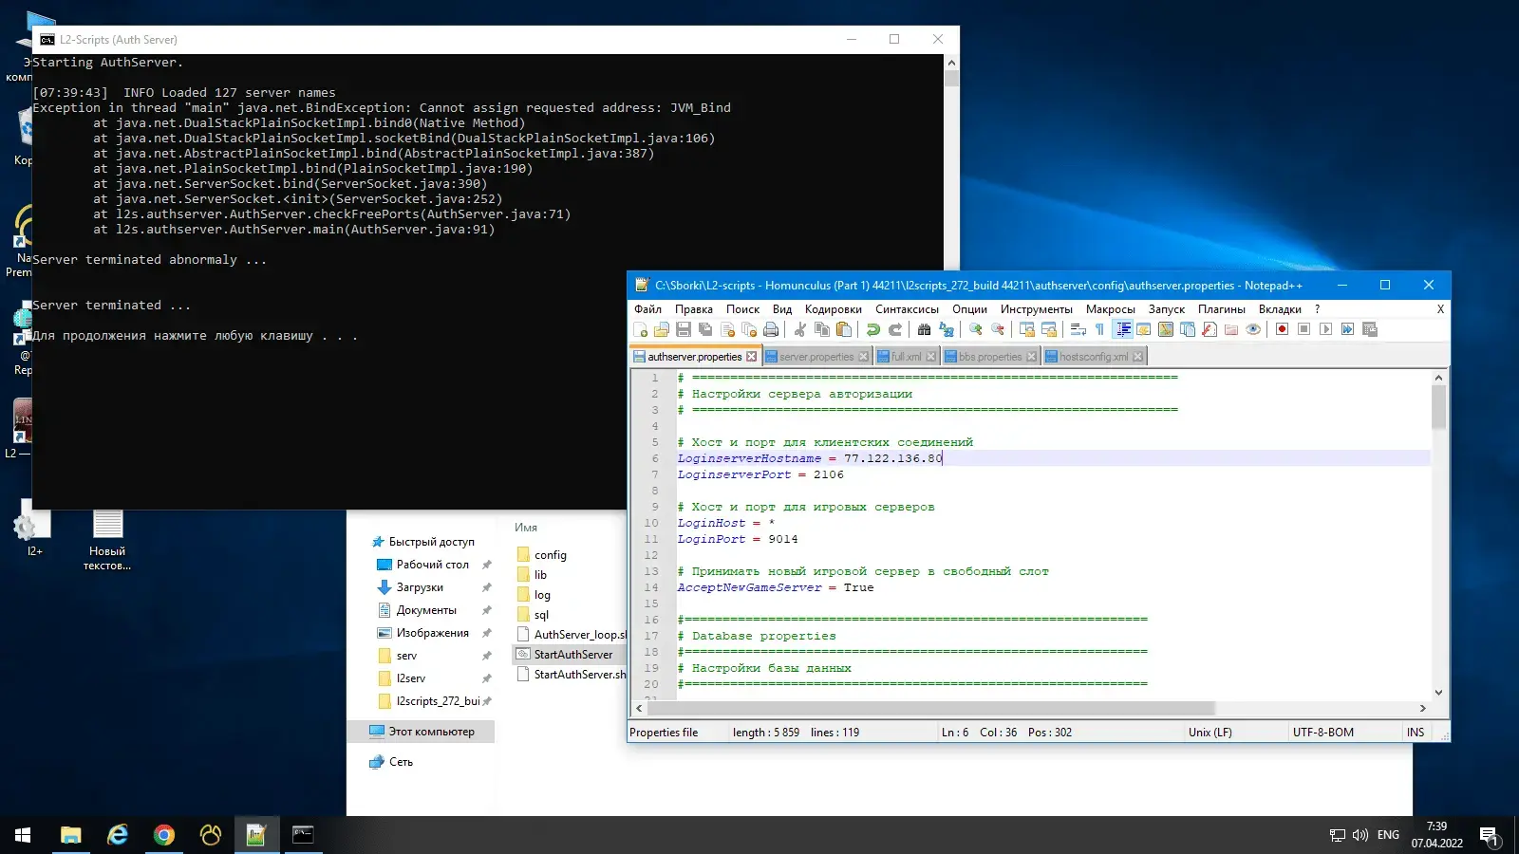Click the Save All toolbar icon
Viewport: 1519px width, 854px height.
[705, 329]
